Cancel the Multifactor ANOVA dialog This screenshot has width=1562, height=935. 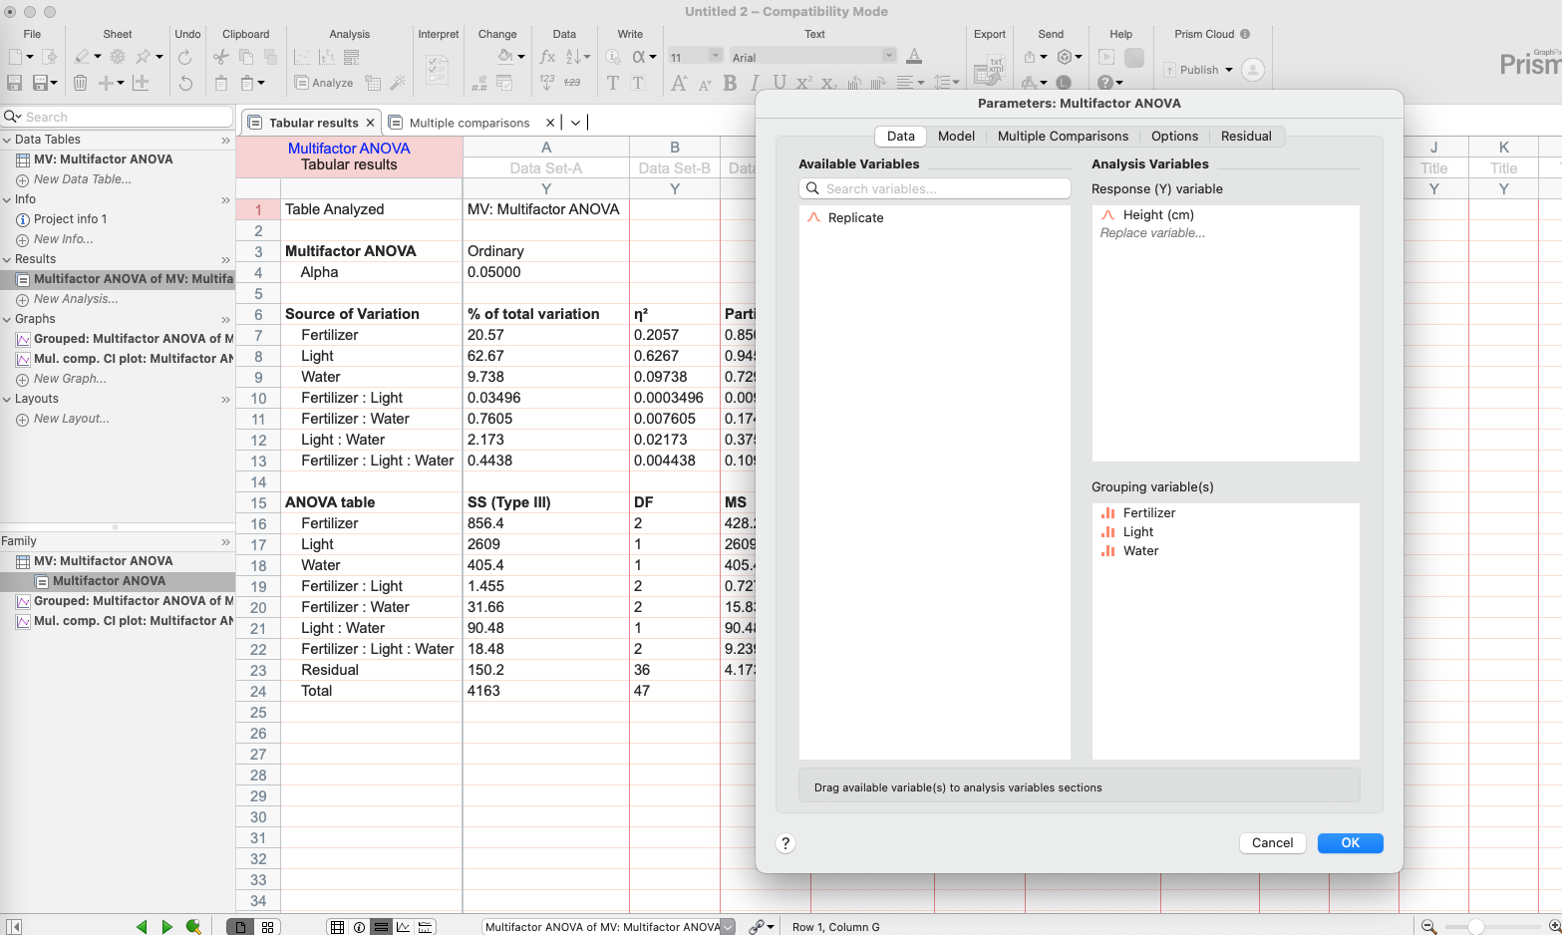point(1272,843)
